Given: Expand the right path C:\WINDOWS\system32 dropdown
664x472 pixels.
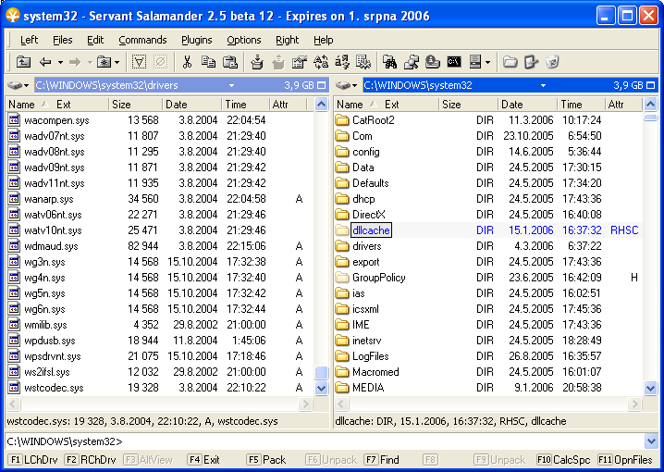Looking at the screenshot, I should tap(543, 85).
